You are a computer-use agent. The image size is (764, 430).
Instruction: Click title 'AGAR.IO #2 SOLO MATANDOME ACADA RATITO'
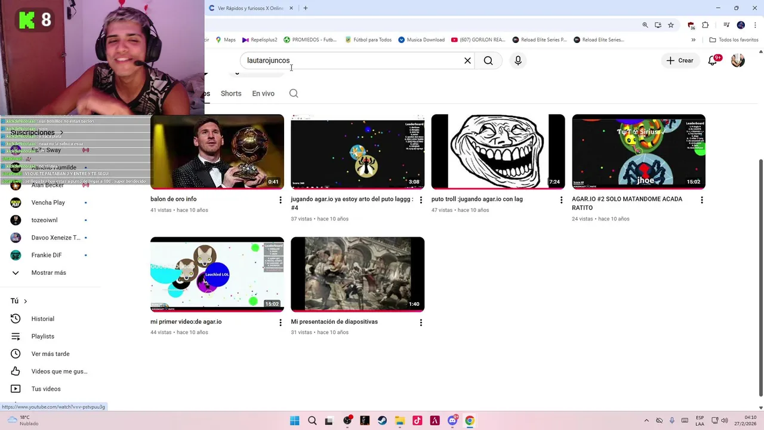(627, 203)
